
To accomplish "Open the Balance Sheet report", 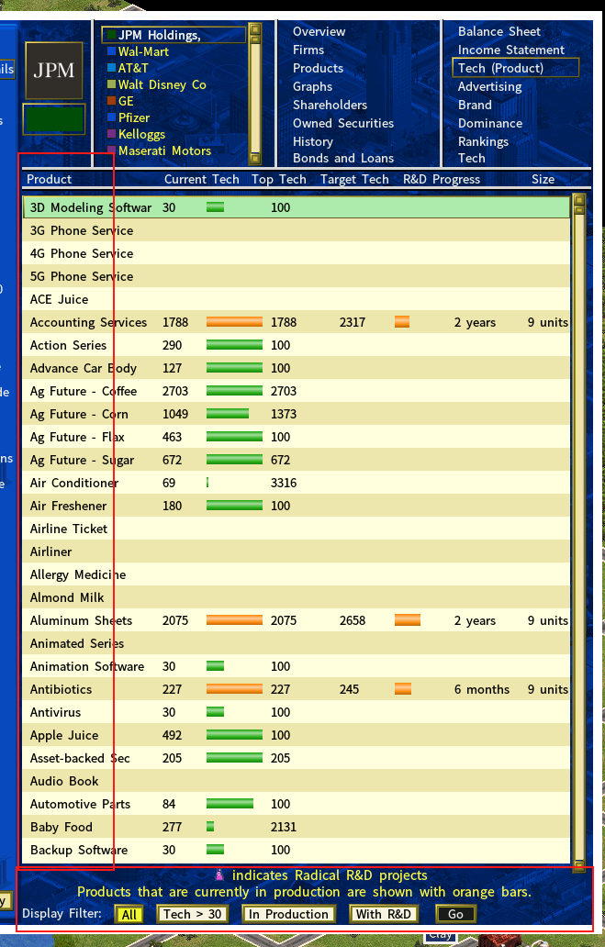I will pos(499,31).
